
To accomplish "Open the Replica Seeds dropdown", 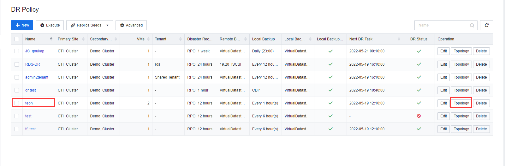I will coord(90,25).
